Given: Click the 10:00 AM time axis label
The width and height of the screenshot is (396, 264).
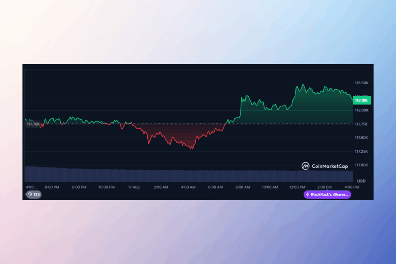Looking at the screenshot, I should [x=270, y=187].
